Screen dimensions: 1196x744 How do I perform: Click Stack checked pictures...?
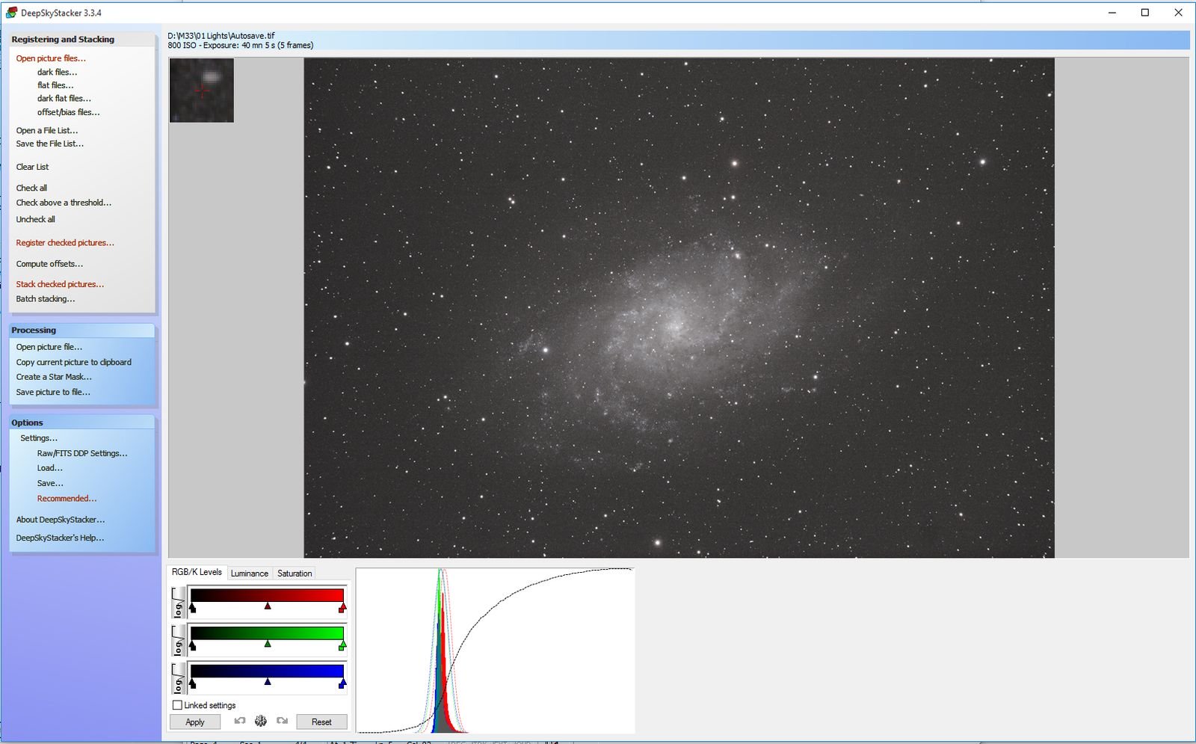pos(60,284)
